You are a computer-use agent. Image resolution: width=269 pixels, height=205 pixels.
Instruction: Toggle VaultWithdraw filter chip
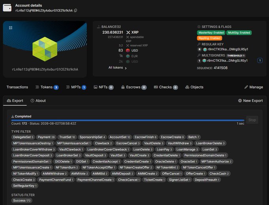pos(180,143)
